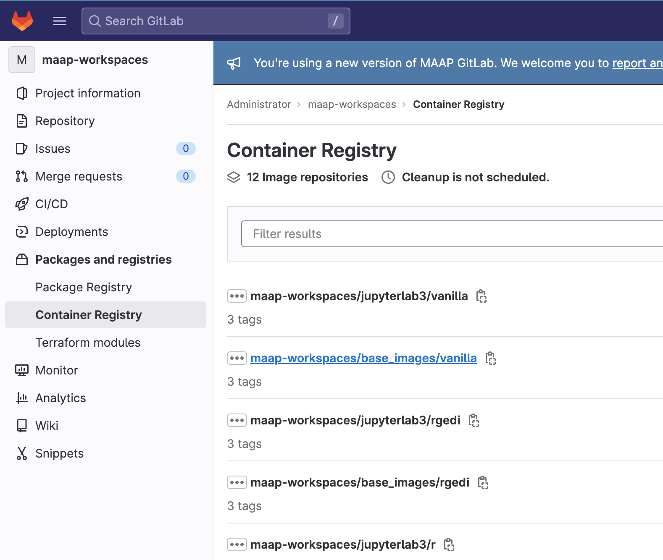Click the image repositories layers icon
This screenshot has width=663, height=560.
(x=234, y=177)
